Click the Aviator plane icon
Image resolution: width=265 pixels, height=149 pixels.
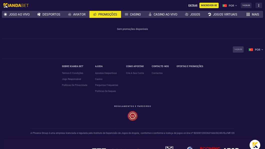(70, 14)
